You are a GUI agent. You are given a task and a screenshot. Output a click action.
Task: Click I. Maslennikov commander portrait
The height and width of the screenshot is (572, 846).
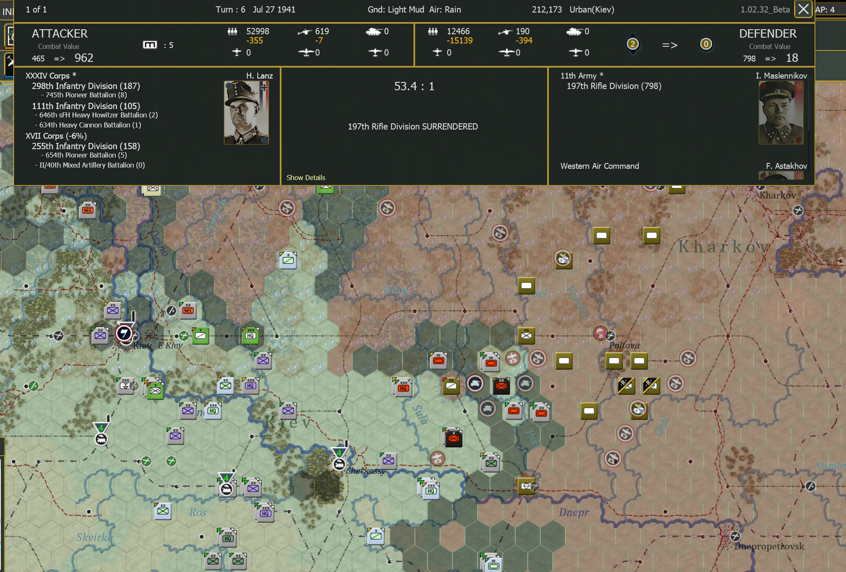pyautogui.click(x=781, y=112)
